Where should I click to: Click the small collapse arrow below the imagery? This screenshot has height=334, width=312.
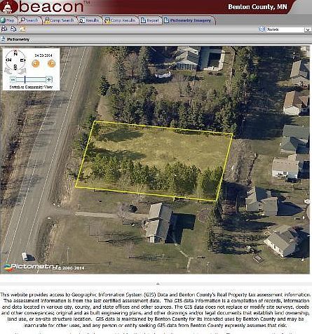(158, 283)
